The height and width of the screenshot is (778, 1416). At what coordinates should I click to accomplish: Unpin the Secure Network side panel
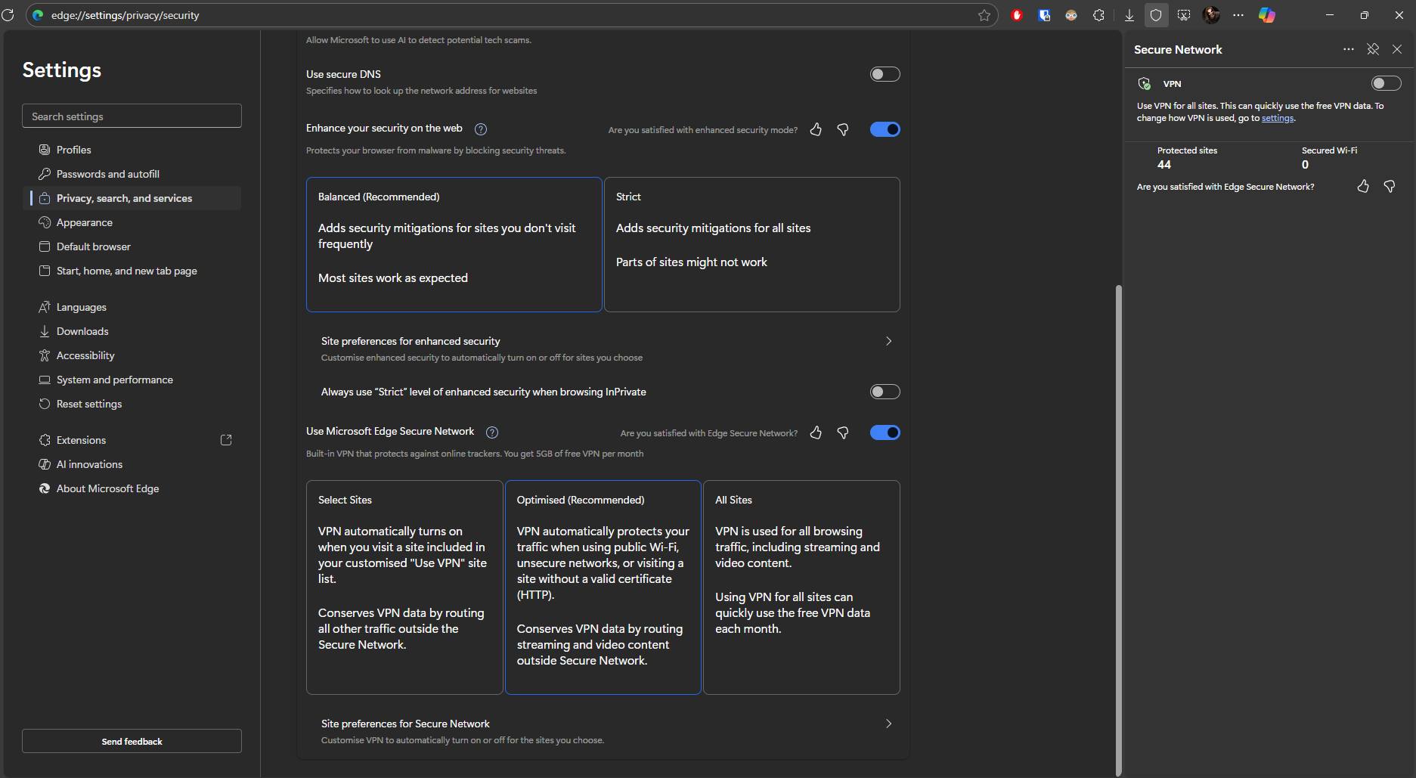(1373, 49)
